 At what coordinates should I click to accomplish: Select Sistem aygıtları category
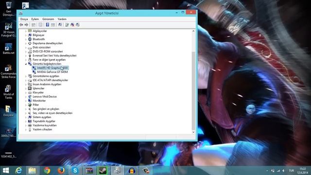pos(42,117)
